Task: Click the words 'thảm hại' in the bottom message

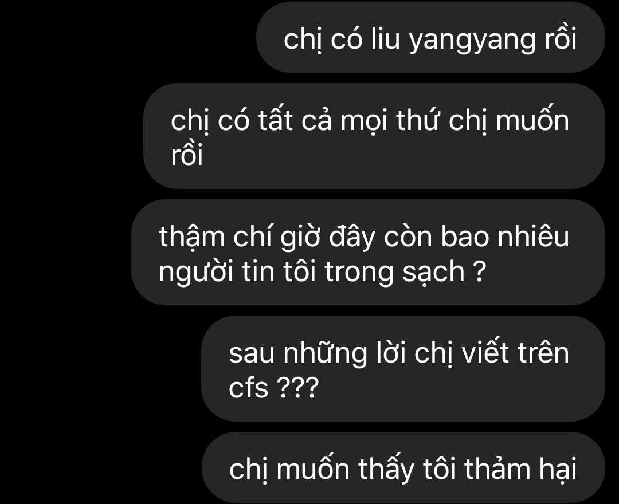Action: tap(520, 468)
